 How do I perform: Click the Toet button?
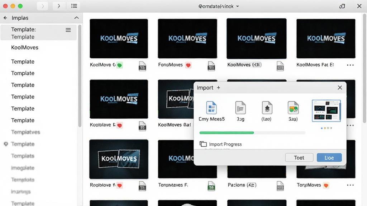[x=299, y=158]
